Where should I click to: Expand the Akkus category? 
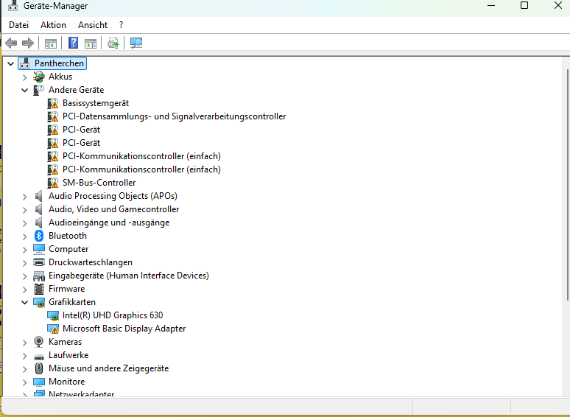[x=24, y=77]
